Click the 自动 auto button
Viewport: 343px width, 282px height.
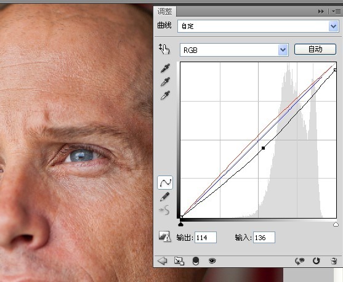(315, 49)
